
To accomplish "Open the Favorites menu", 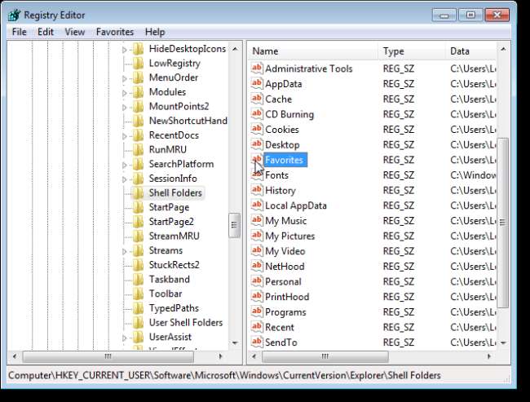I will 115,32.
